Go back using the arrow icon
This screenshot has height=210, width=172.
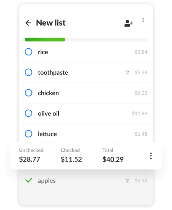[28, 23]
